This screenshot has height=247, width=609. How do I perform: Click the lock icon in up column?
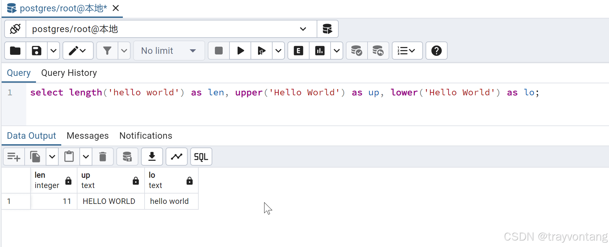pyautogui.click(x=136, y=181)
